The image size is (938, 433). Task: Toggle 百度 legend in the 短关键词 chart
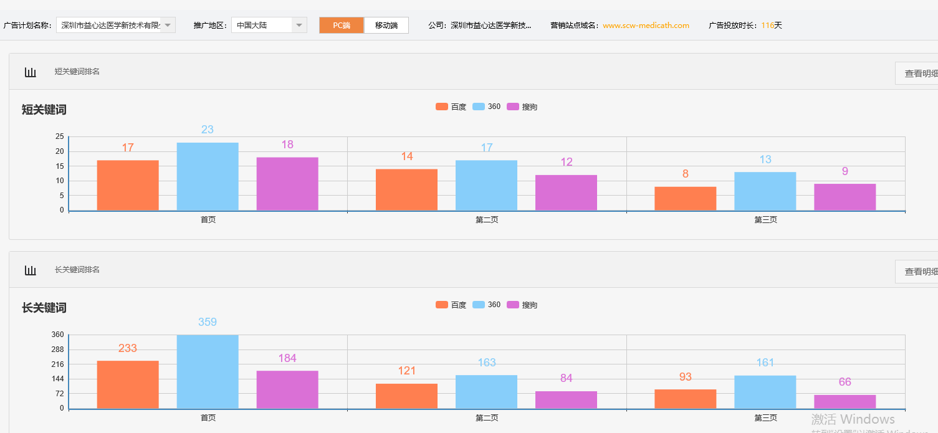[x=451, y=107]
